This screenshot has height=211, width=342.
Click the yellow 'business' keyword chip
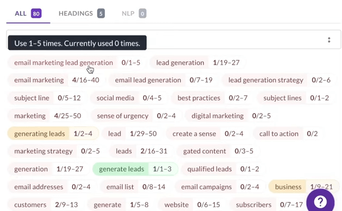point(304,187)
